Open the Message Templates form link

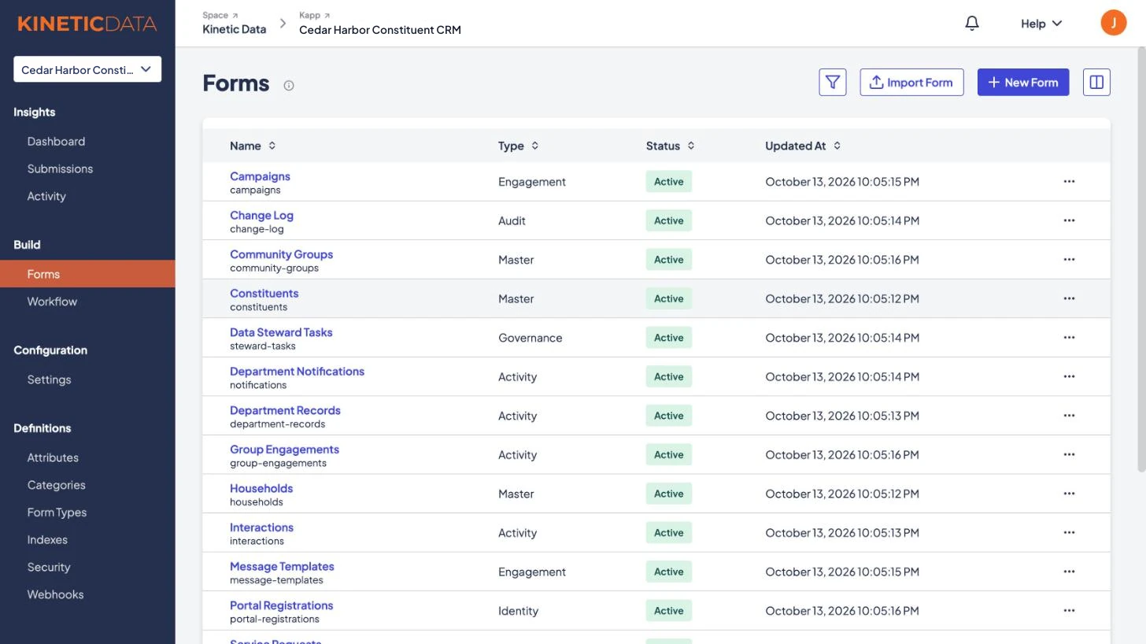click(x=282, y=567)
